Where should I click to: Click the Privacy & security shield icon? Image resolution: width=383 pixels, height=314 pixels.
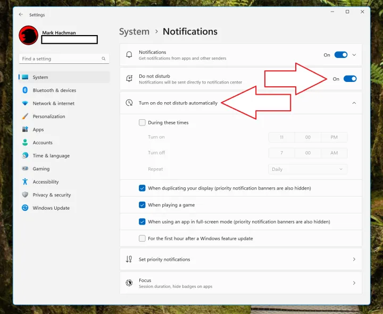point(25,195)
